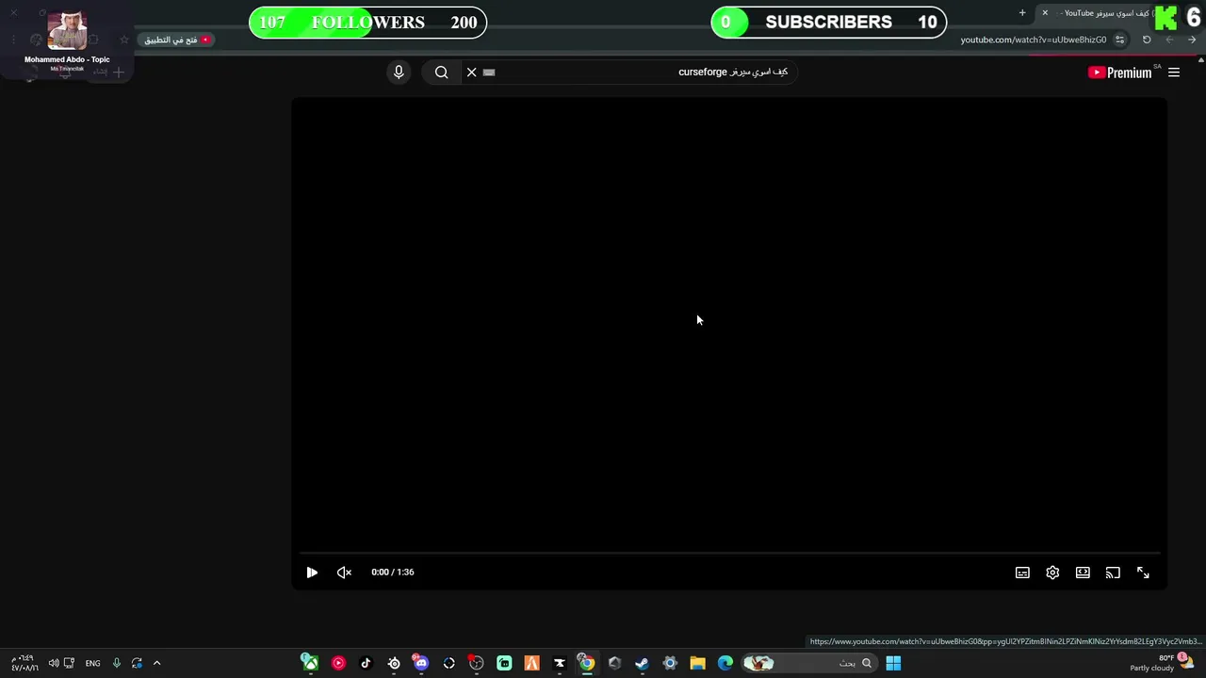Open Windows Start menu
This screenshot has height=678, width=1206.
click(893, 663)
